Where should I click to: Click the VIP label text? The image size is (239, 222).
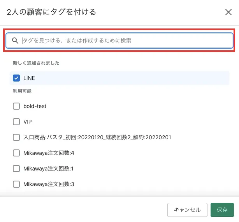(x=28, y=122)
